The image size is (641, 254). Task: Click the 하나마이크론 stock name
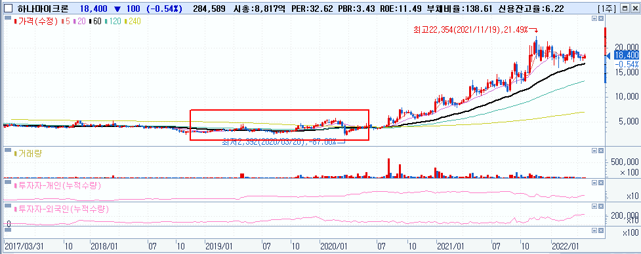pos(43,8)
